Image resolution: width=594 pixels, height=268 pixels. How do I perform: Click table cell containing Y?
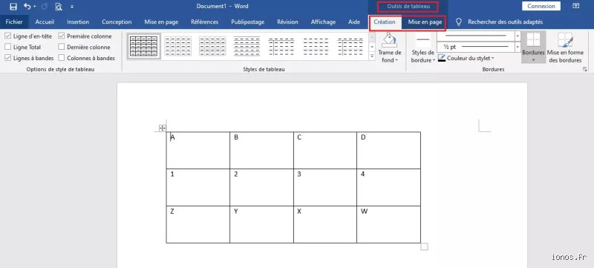261,224
